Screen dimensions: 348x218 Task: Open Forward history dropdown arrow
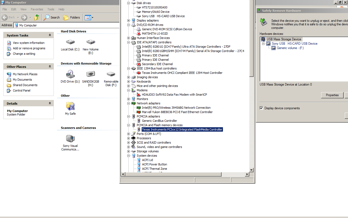(x=30, y=17)
